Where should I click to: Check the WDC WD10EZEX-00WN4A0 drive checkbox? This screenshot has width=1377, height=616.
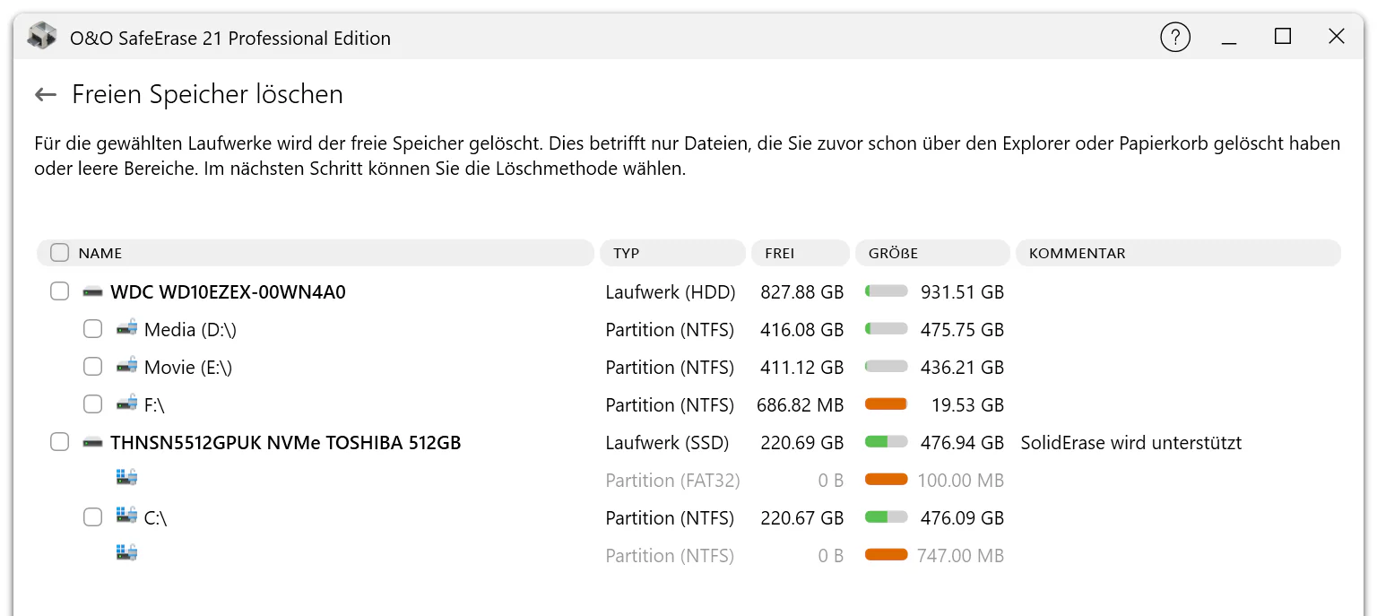59,291
